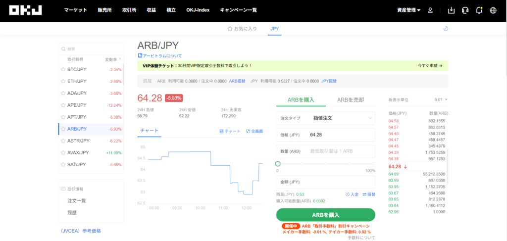Image resolution: width=507 pixels, height=241 pixels.
Task: Open the 板表示単位 0.01 dropdown
Action: point(441,100)
